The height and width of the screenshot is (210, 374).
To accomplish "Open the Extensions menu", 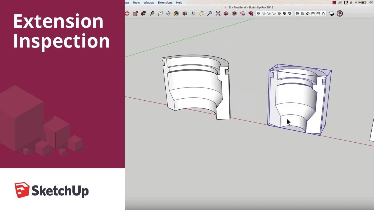I will coord(165,3).
